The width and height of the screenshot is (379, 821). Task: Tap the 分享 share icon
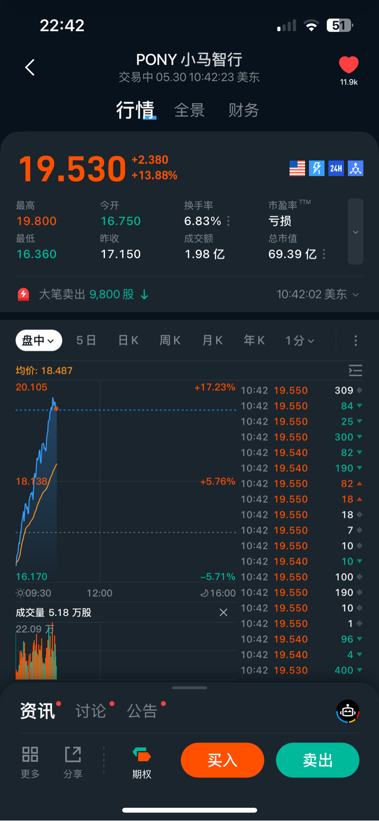click(x=73, y=762)
